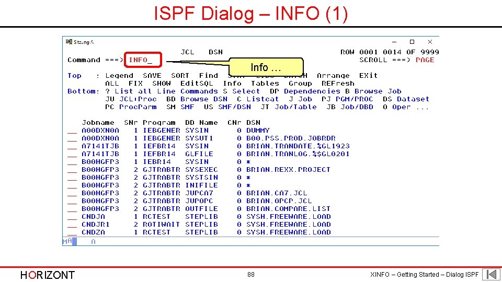Screen dimensions: 502x282
Task: Select the Arrange command
Action: 333,75
